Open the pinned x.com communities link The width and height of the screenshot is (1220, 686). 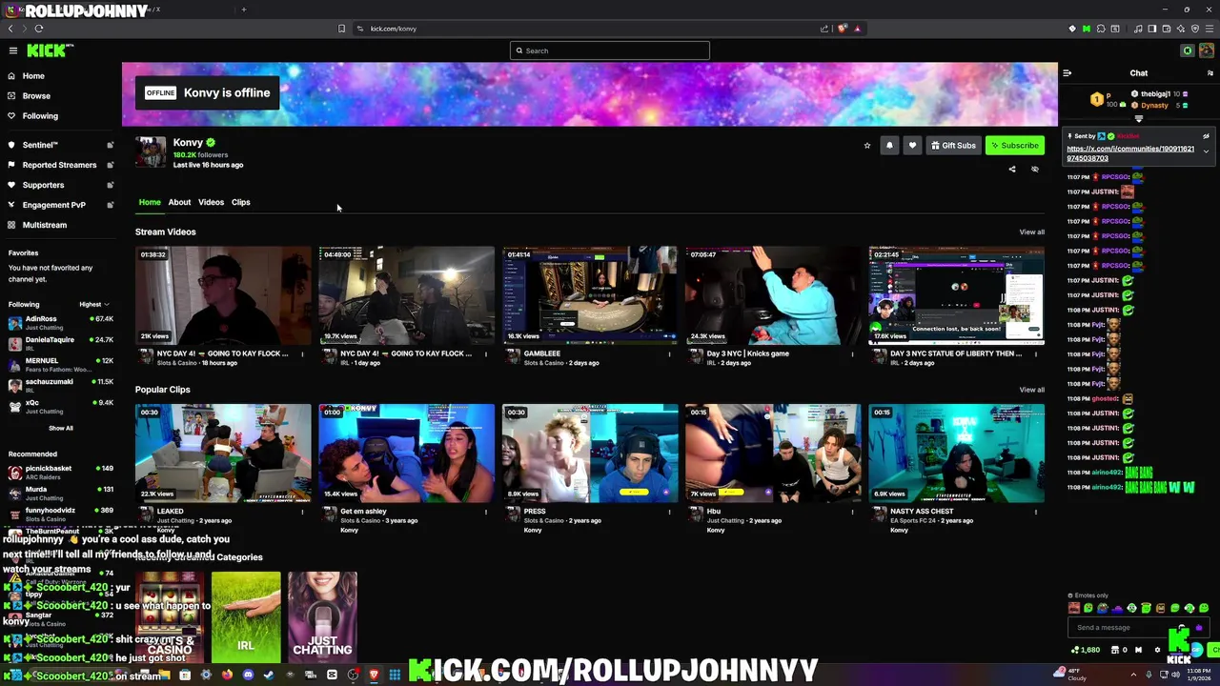pyautogui.click(x=1130, y=153)
